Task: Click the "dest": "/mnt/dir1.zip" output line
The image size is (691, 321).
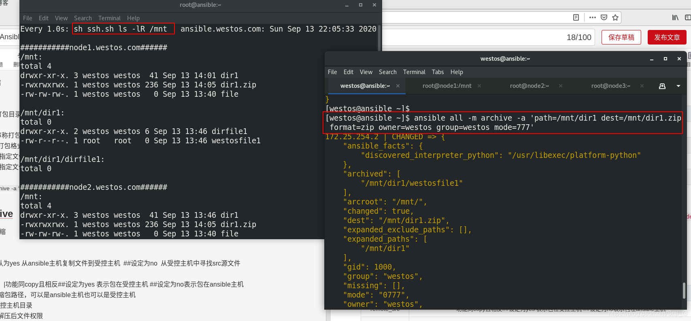Action: tap(396, 220)
